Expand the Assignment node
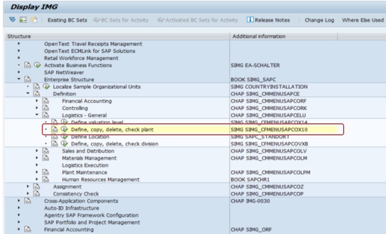The width and height of the screenshot is (386, 234). tap(28, 186)
